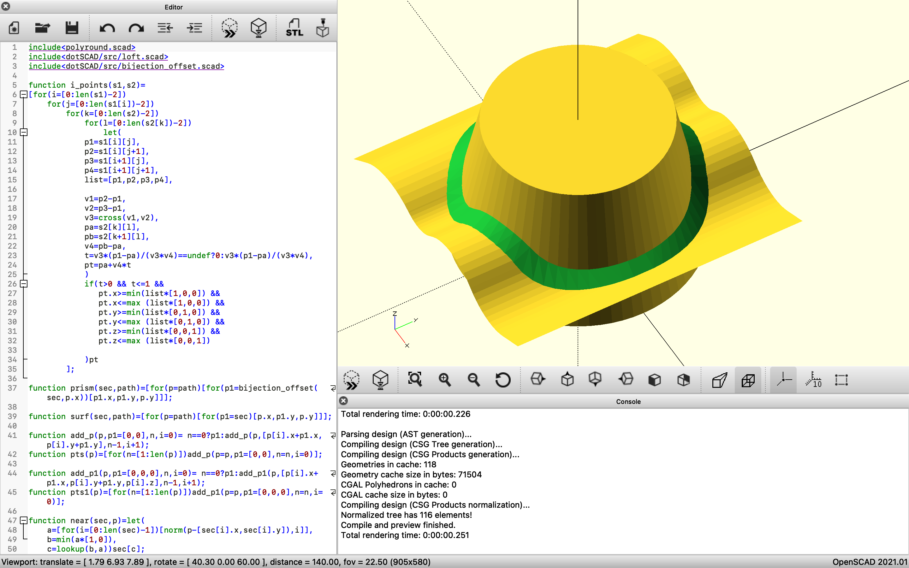Close the Console panel
909x568 pixels.
click(343, 401)
